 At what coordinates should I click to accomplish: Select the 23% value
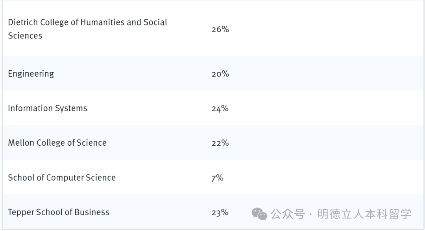coord(220,213)
